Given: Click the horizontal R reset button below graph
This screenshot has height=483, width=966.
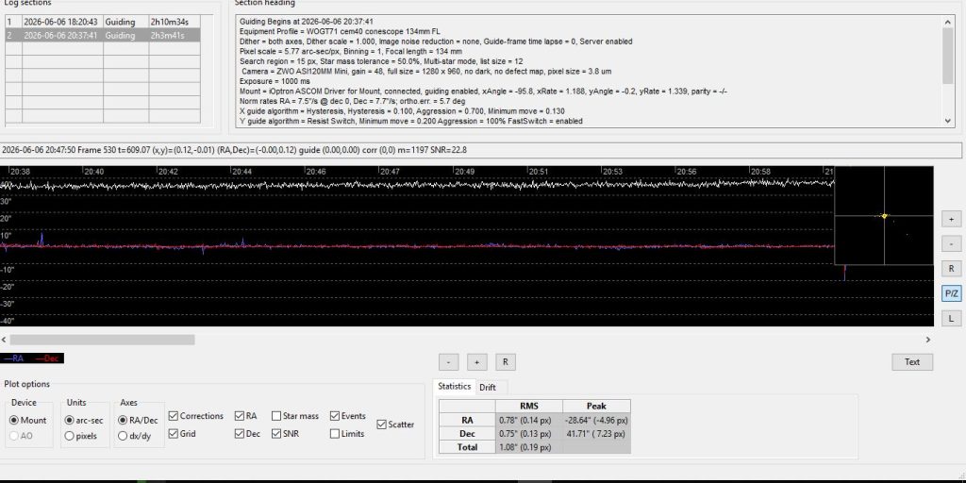Looking at the screenshot, I should [x=506, y=362].
